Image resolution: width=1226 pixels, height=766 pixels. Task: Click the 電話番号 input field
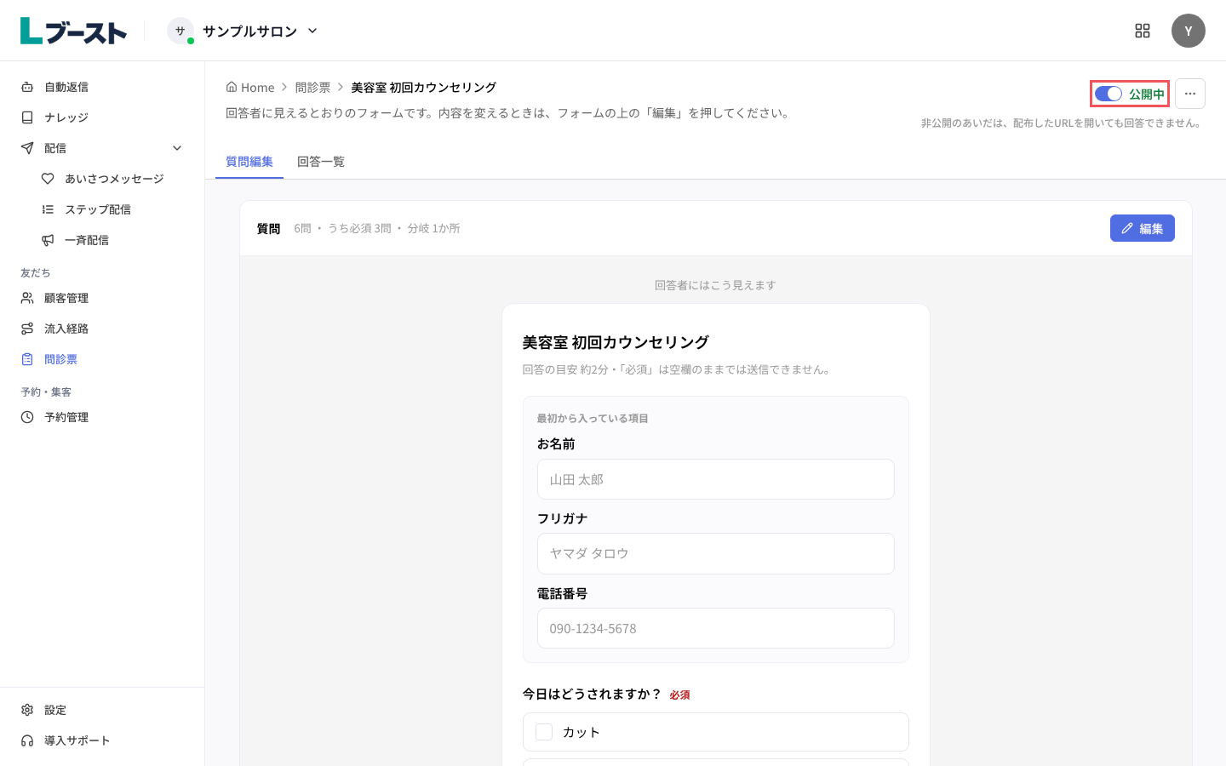[716, 628]
